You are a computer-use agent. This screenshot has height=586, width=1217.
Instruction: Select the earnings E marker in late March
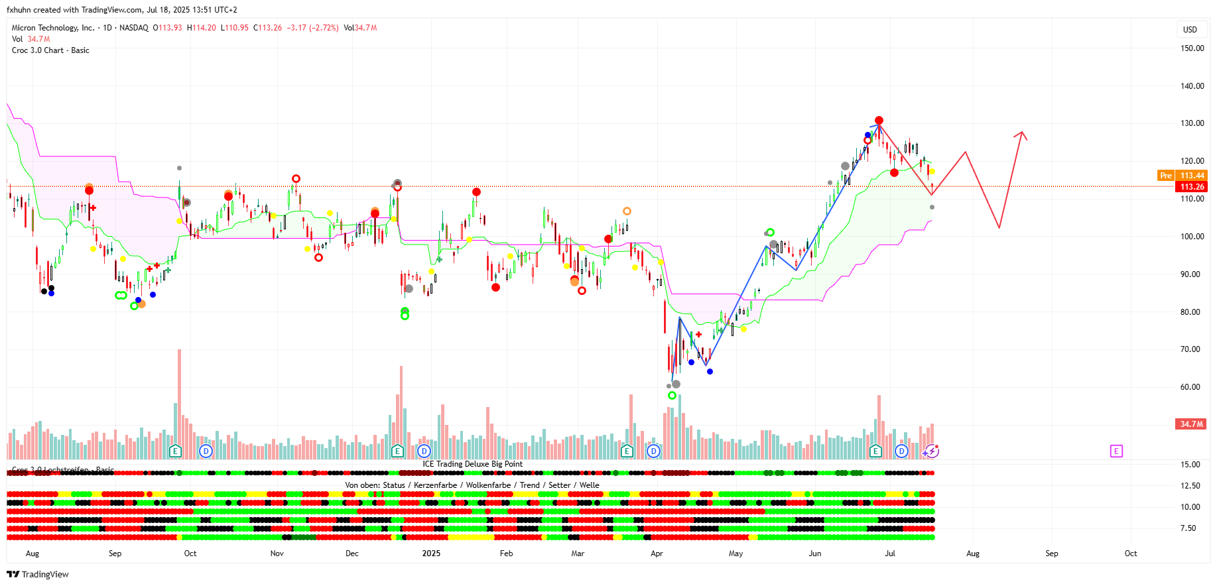click(627, 451)
